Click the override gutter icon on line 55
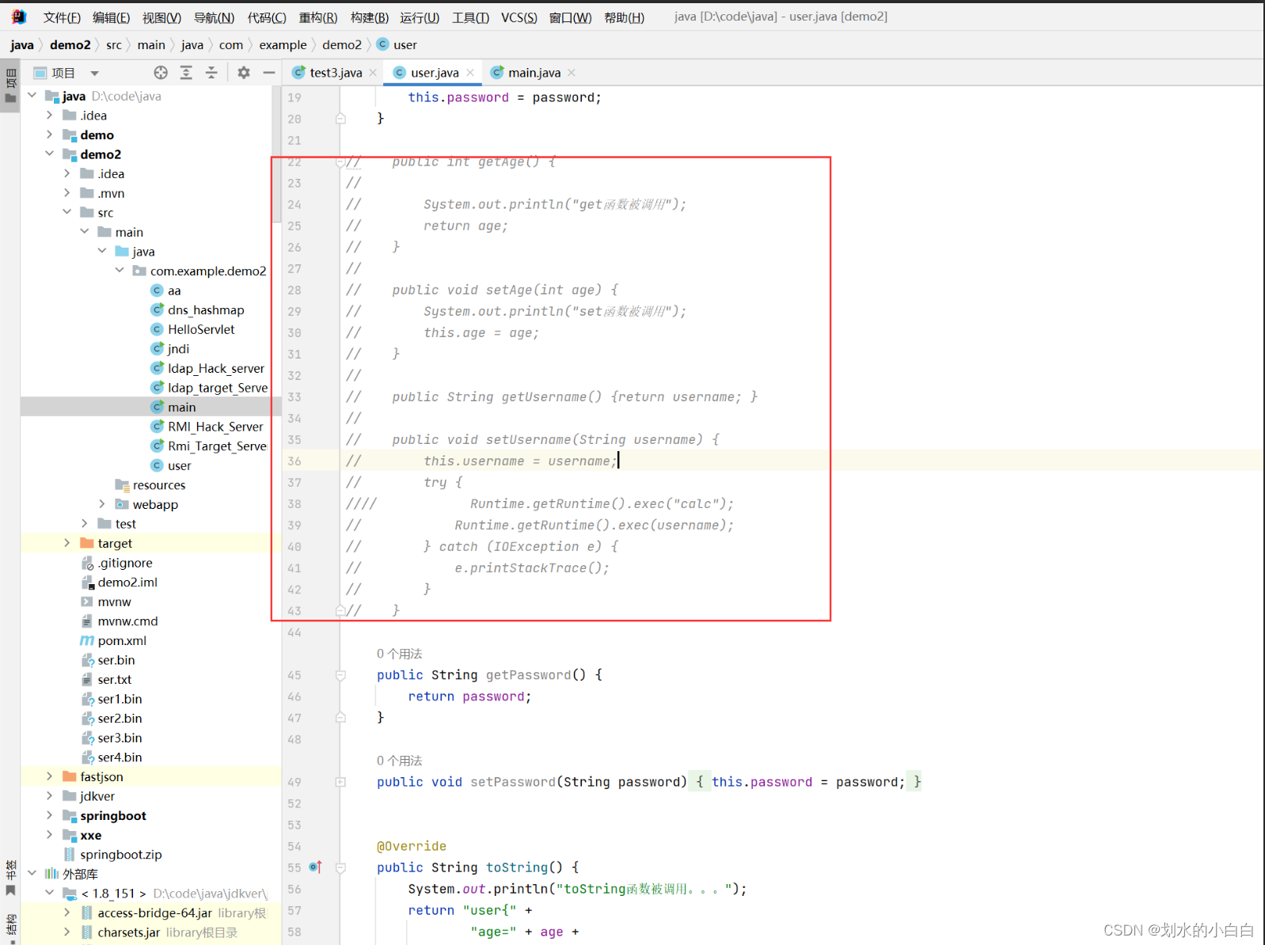This screenshot has width=1265, height=945. (x=315, y=867)
